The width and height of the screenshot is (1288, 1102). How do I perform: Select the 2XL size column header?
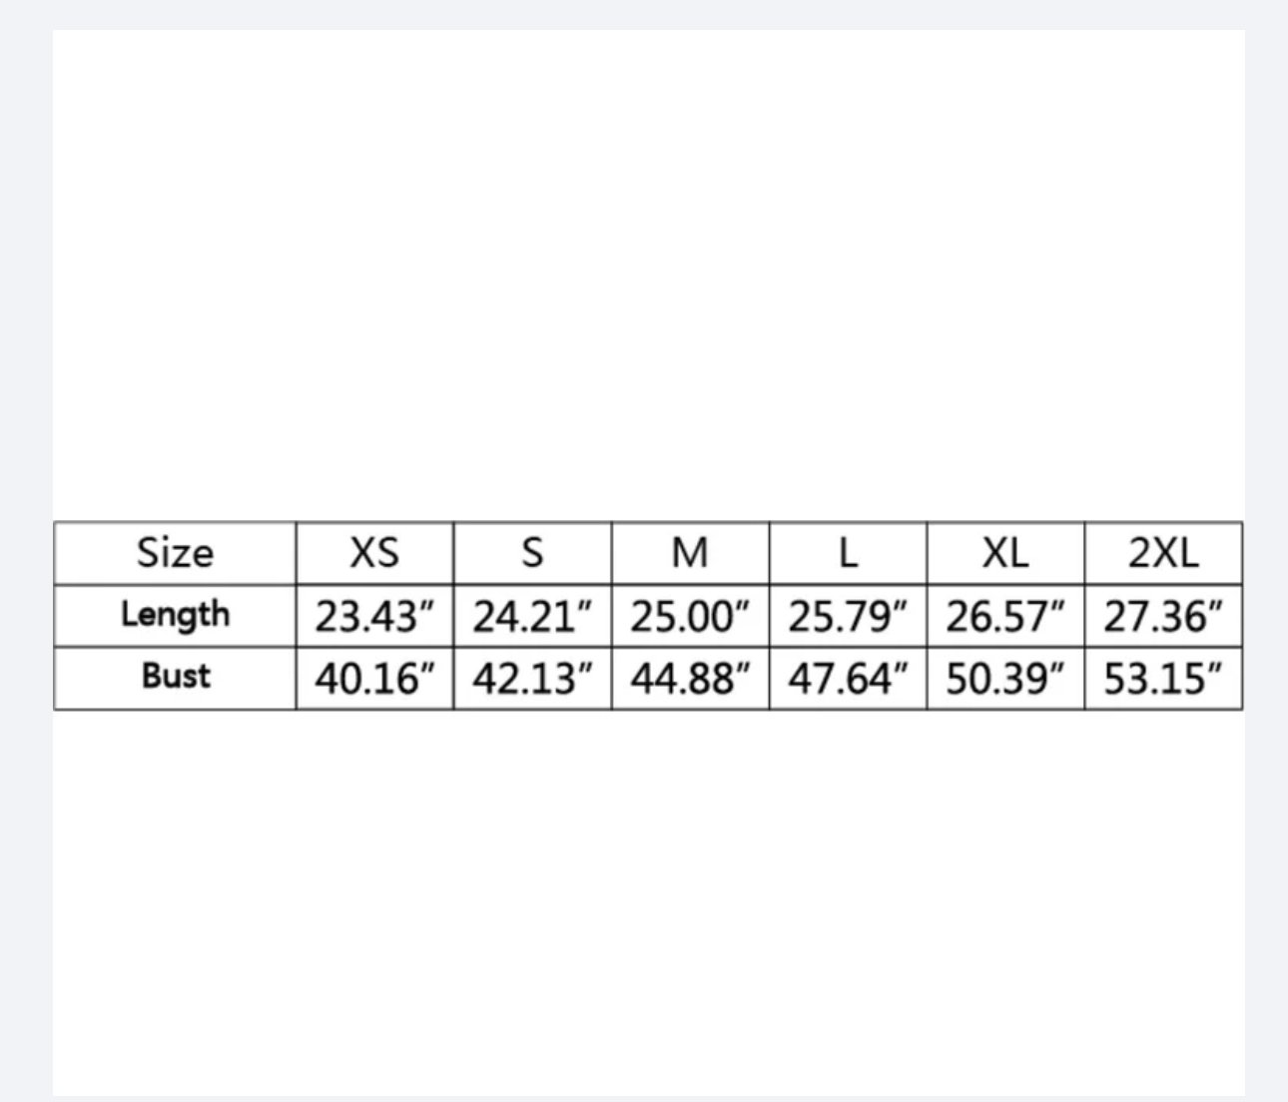1163,553
